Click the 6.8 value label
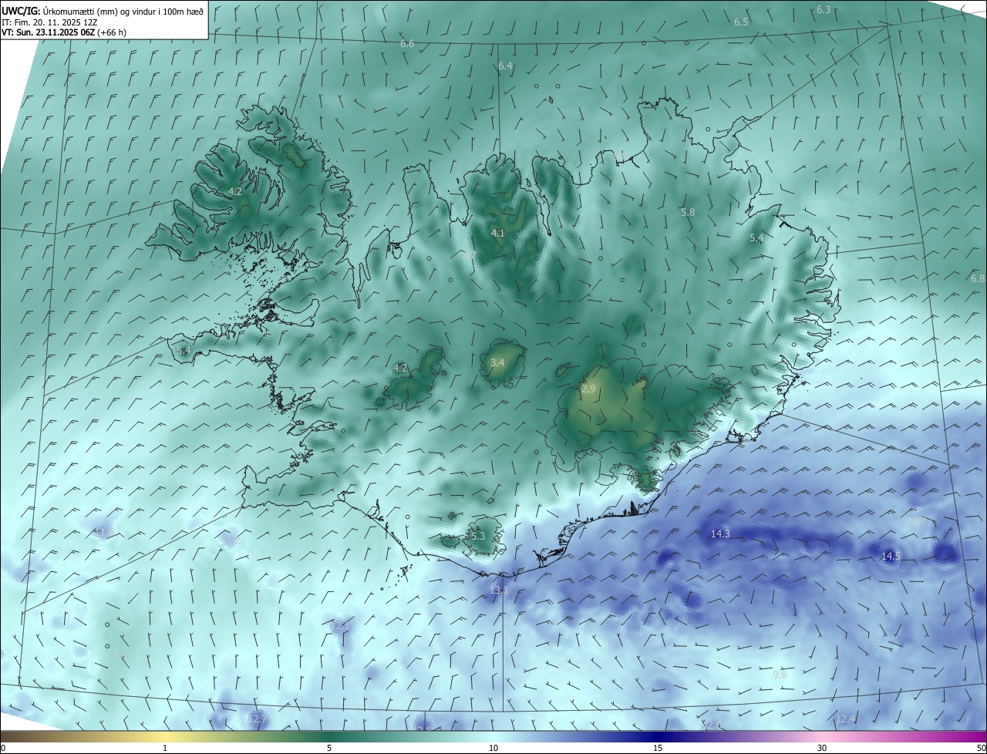 (978, 278)
